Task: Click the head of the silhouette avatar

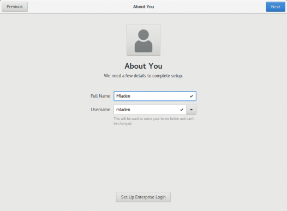Action: click(x=143, y=34)
